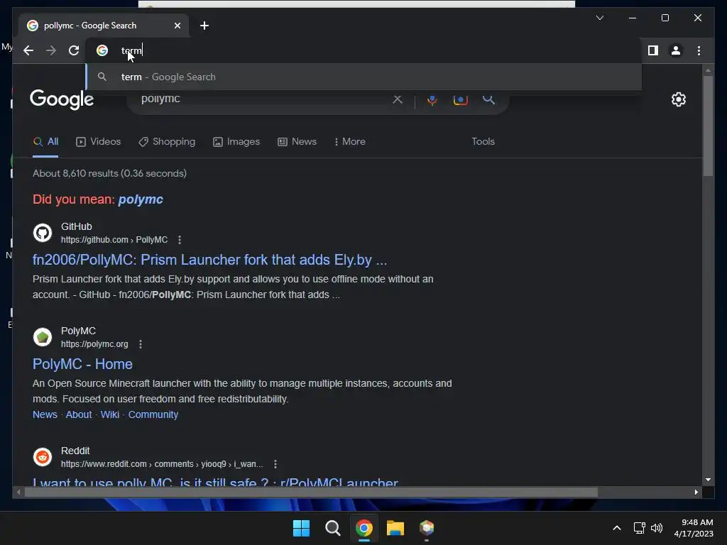Reload the current page
This screenshot has width=727, height=545.
click(74, 50)
